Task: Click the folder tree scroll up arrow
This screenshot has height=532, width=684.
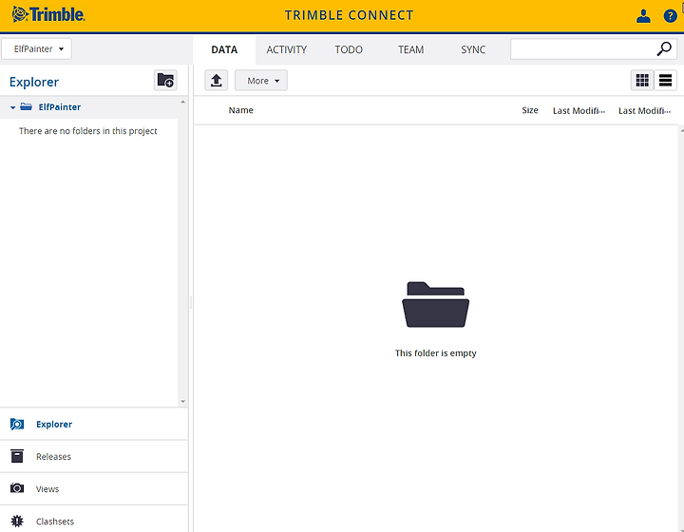Action: [x=182, y=102]
